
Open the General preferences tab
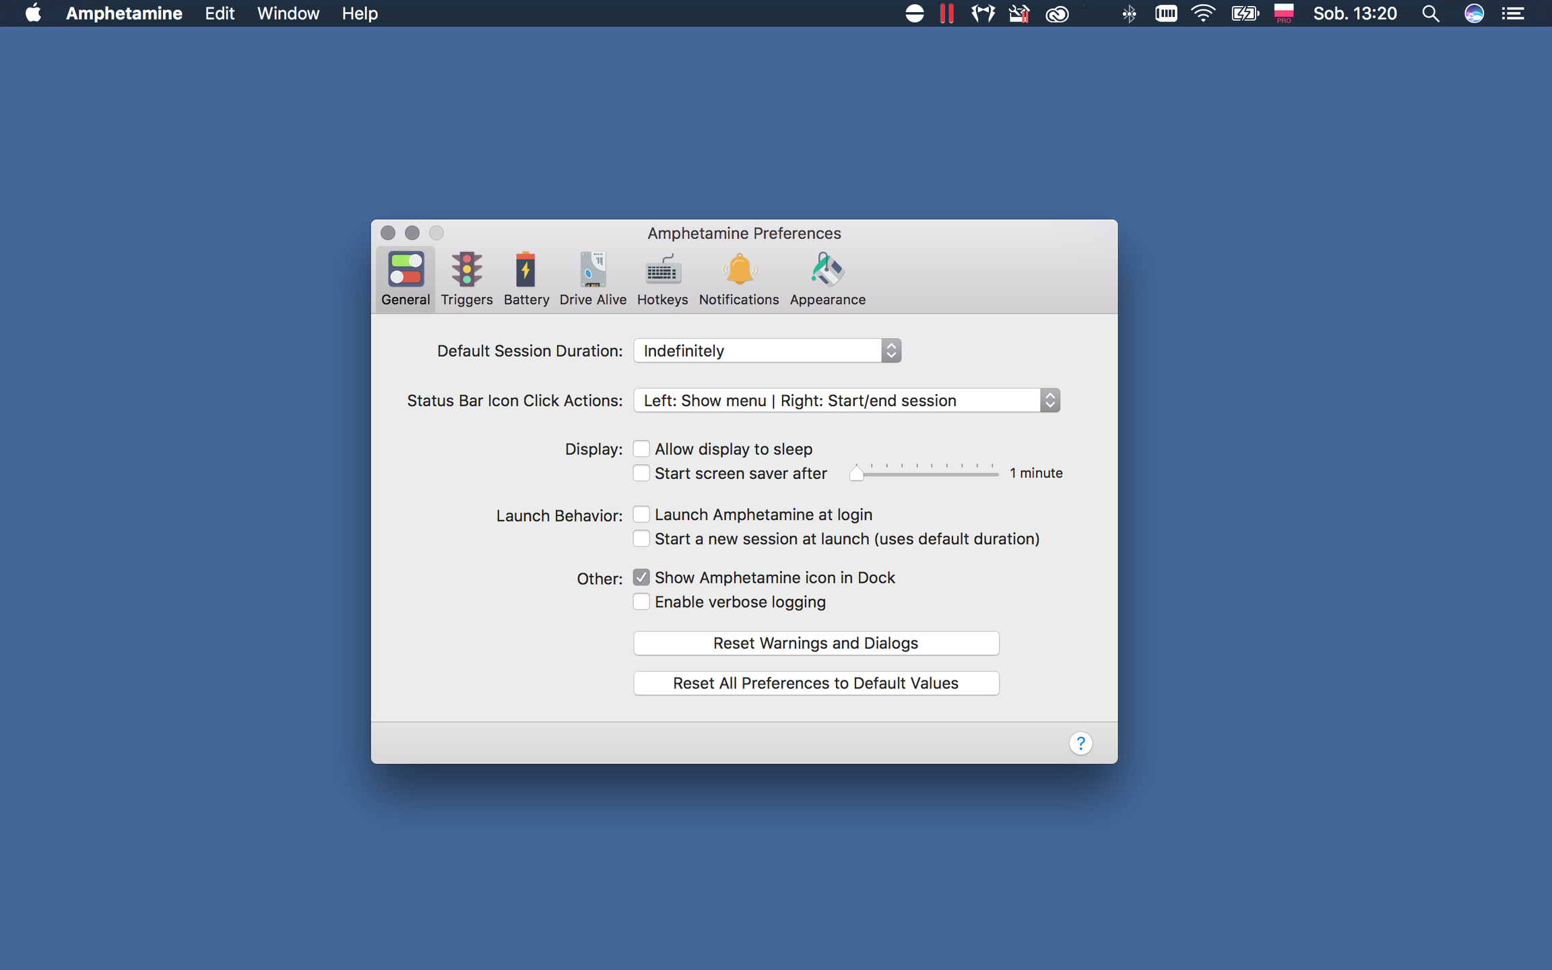pyautogui.click(x=406, y=279)
